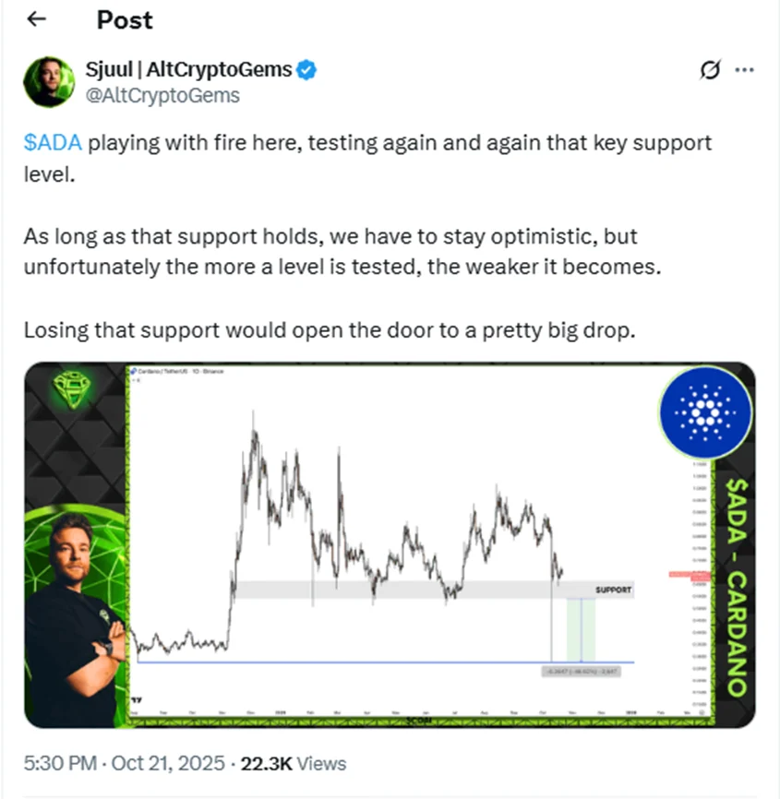The width and height of the screenshot is (780, 799).
Task: Click the vertical $ADA - CARDANO text
Action: 736,587
